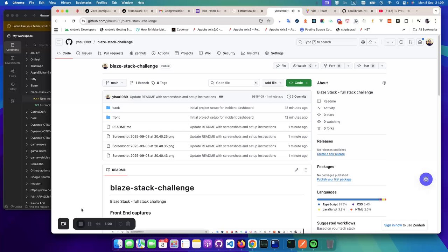Open Visual Studio Code from Dock

[x=230, y=244]
